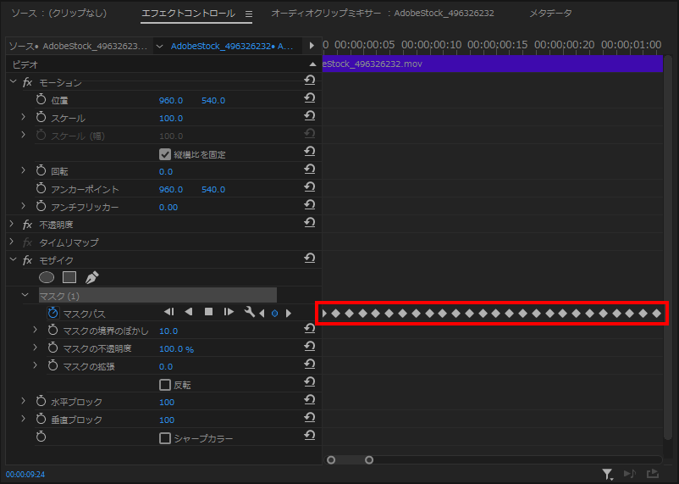Reset the 水平ブロック parameter
Screen dimensions: 679x484
(309, 400)
